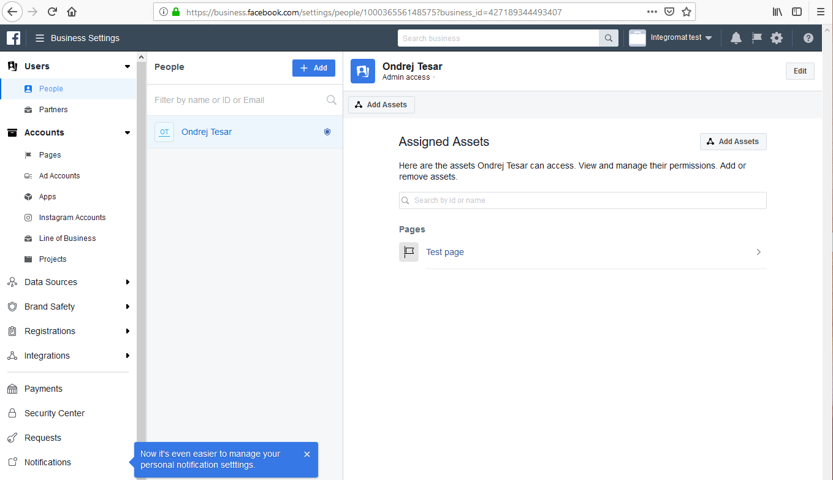This screenshot has width=833, height=480.
Task: Click the Test page flag icon
Action: (x=409, y=252)
